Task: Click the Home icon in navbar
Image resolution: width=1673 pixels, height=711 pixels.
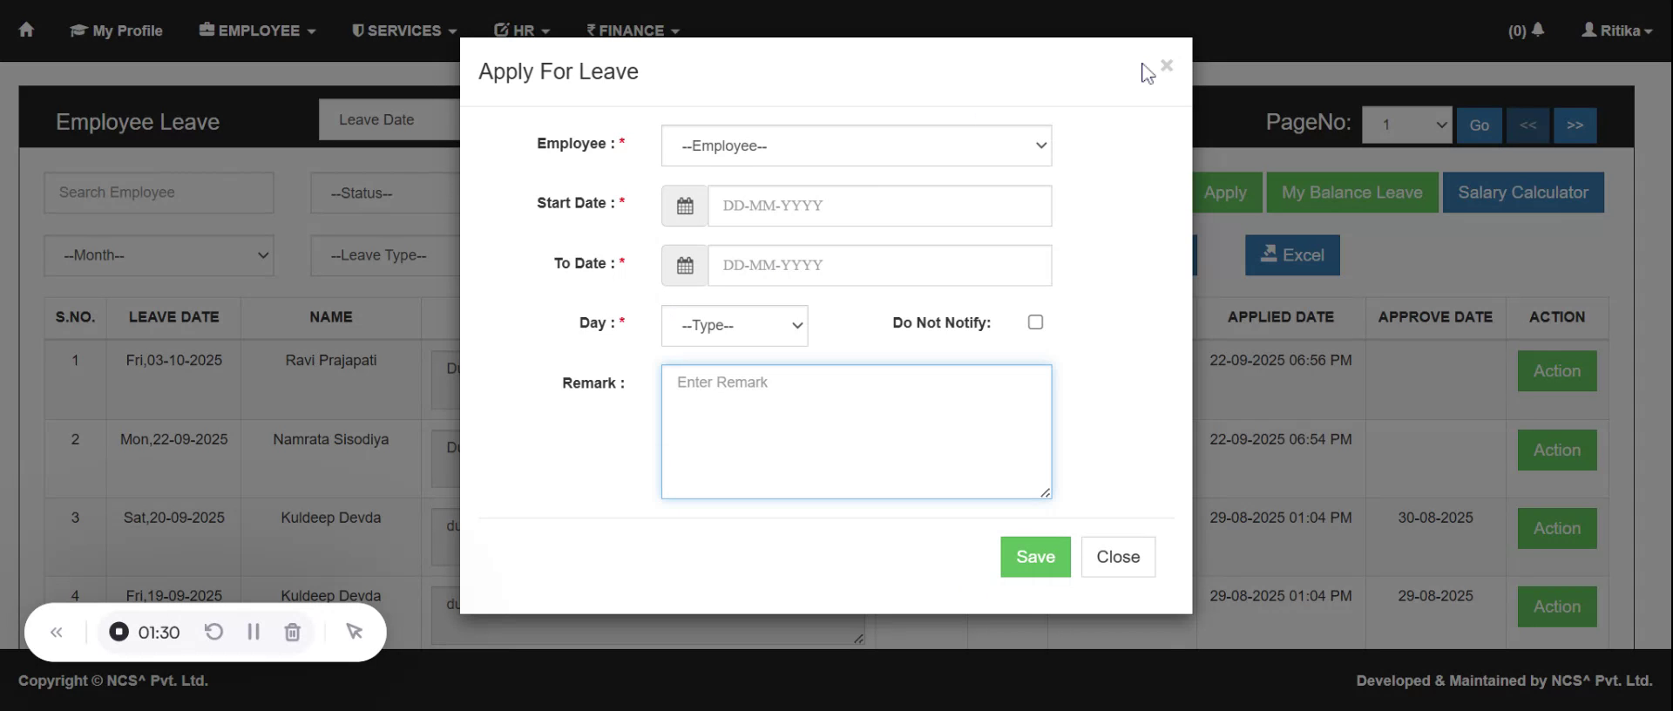Action: point(26,30)
